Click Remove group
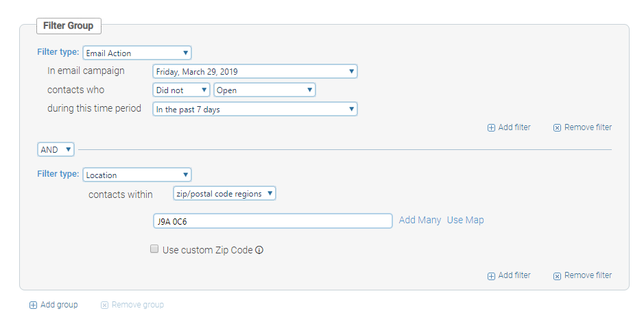The height and width of the screenshot is (313, 644). (x=132, y=305)
